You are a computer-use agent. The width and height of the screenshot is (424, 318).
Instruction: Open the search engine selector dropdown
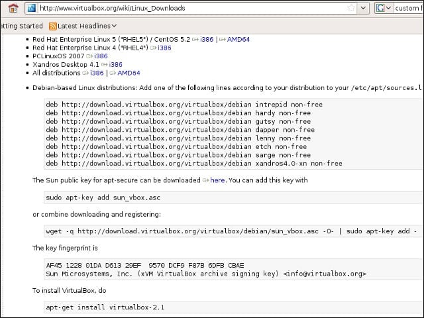point(384,8)
